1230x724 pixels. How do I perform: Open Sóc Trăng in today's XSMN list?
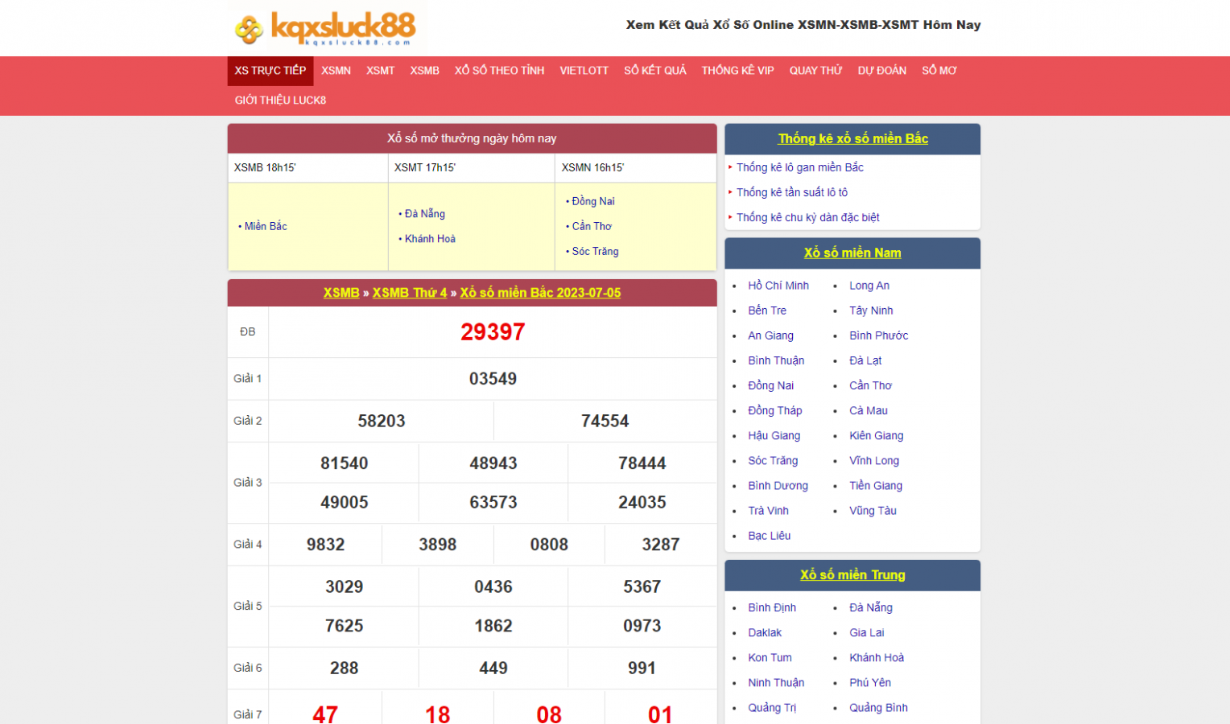[x=595, y=252]
